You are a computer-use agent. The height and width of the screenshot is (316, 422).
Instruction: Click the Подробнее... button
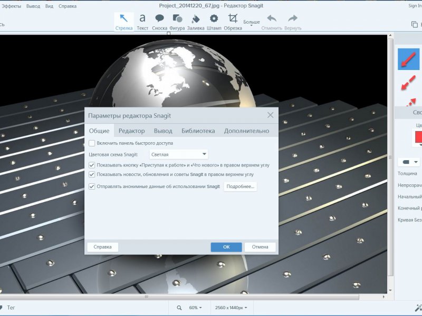(241, 186)
